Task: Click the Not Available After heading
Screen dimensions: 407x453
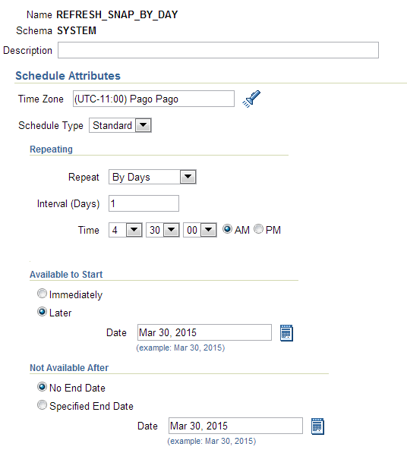Action: pyautogui.click(x=69, y=367)
